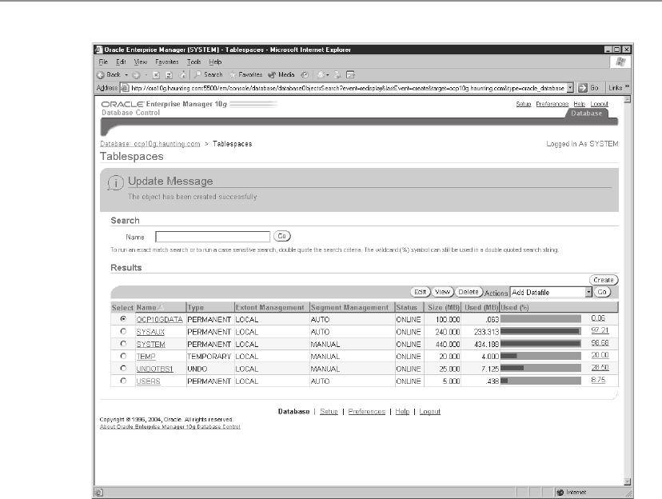This screenshot has width=662, height=499.
Task: Click the footer Preferences link
Action: coord(366,412)
